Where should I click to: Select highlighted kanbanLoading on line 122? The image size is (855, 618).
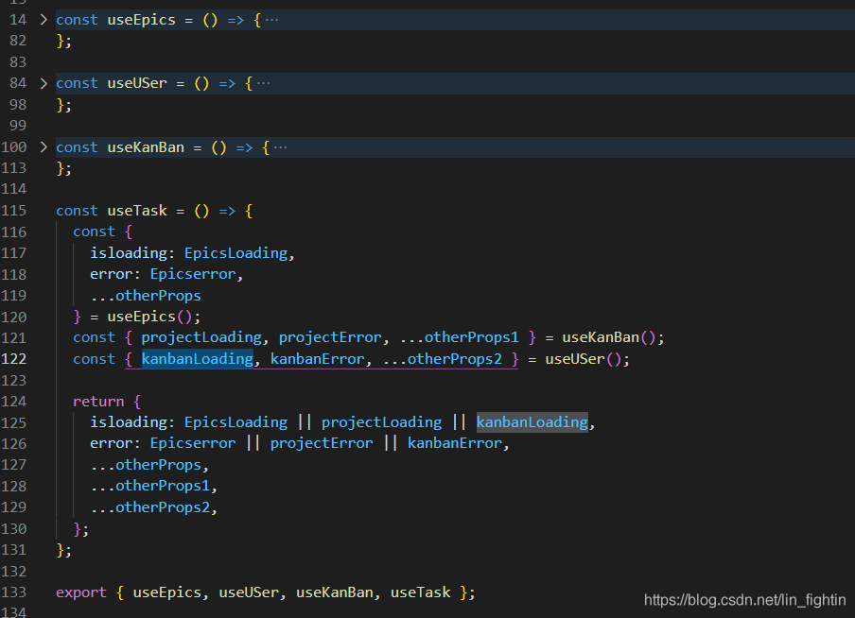click(x=197, y=359)
